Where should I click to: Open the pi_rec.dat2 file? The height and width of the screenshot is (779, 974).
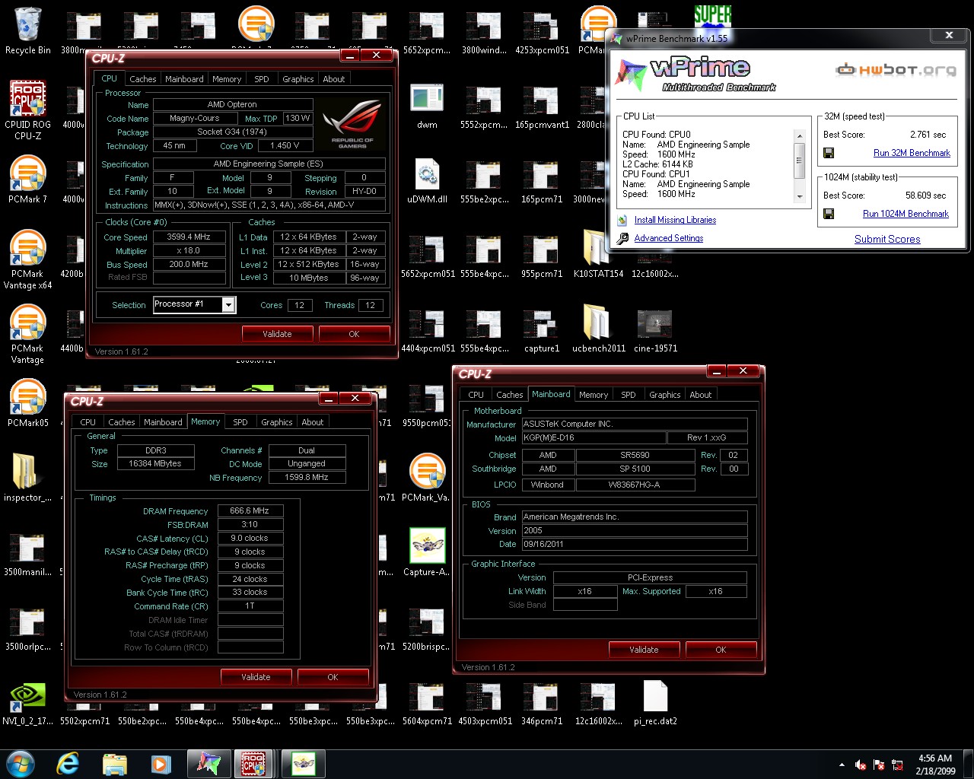(654, 701)
